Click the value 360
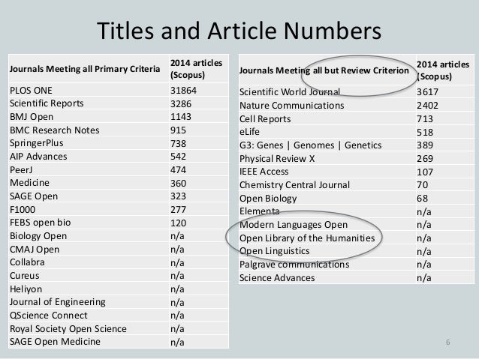 coord(178,184)
